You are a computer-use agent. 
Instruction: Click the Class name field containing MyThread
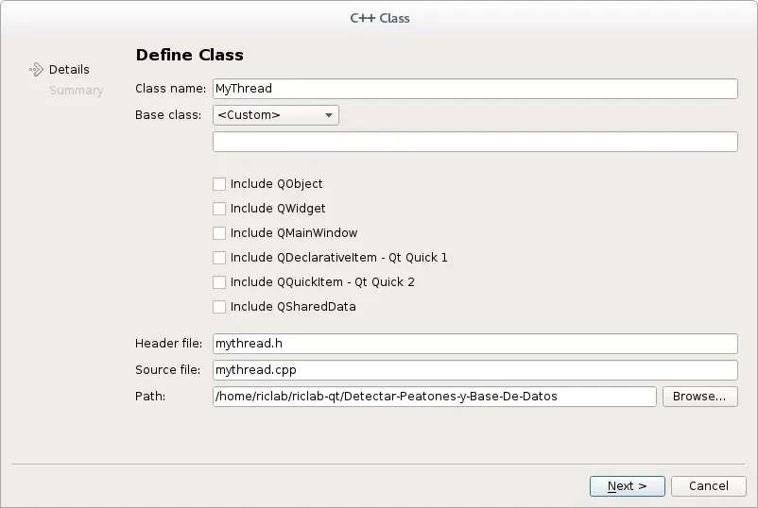(x=474, y=89)
